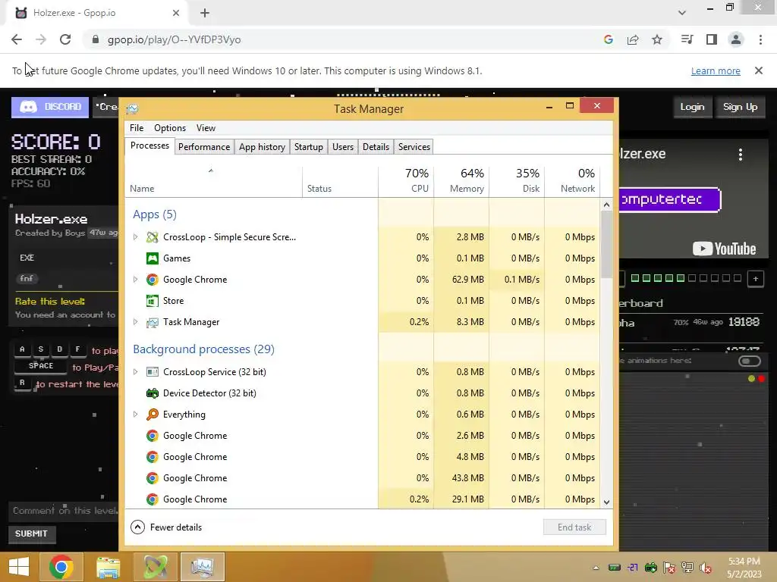777x582 pixels.
Task: Click the CrossLoop app icon in Task Manager
Action: pos(152,237)
